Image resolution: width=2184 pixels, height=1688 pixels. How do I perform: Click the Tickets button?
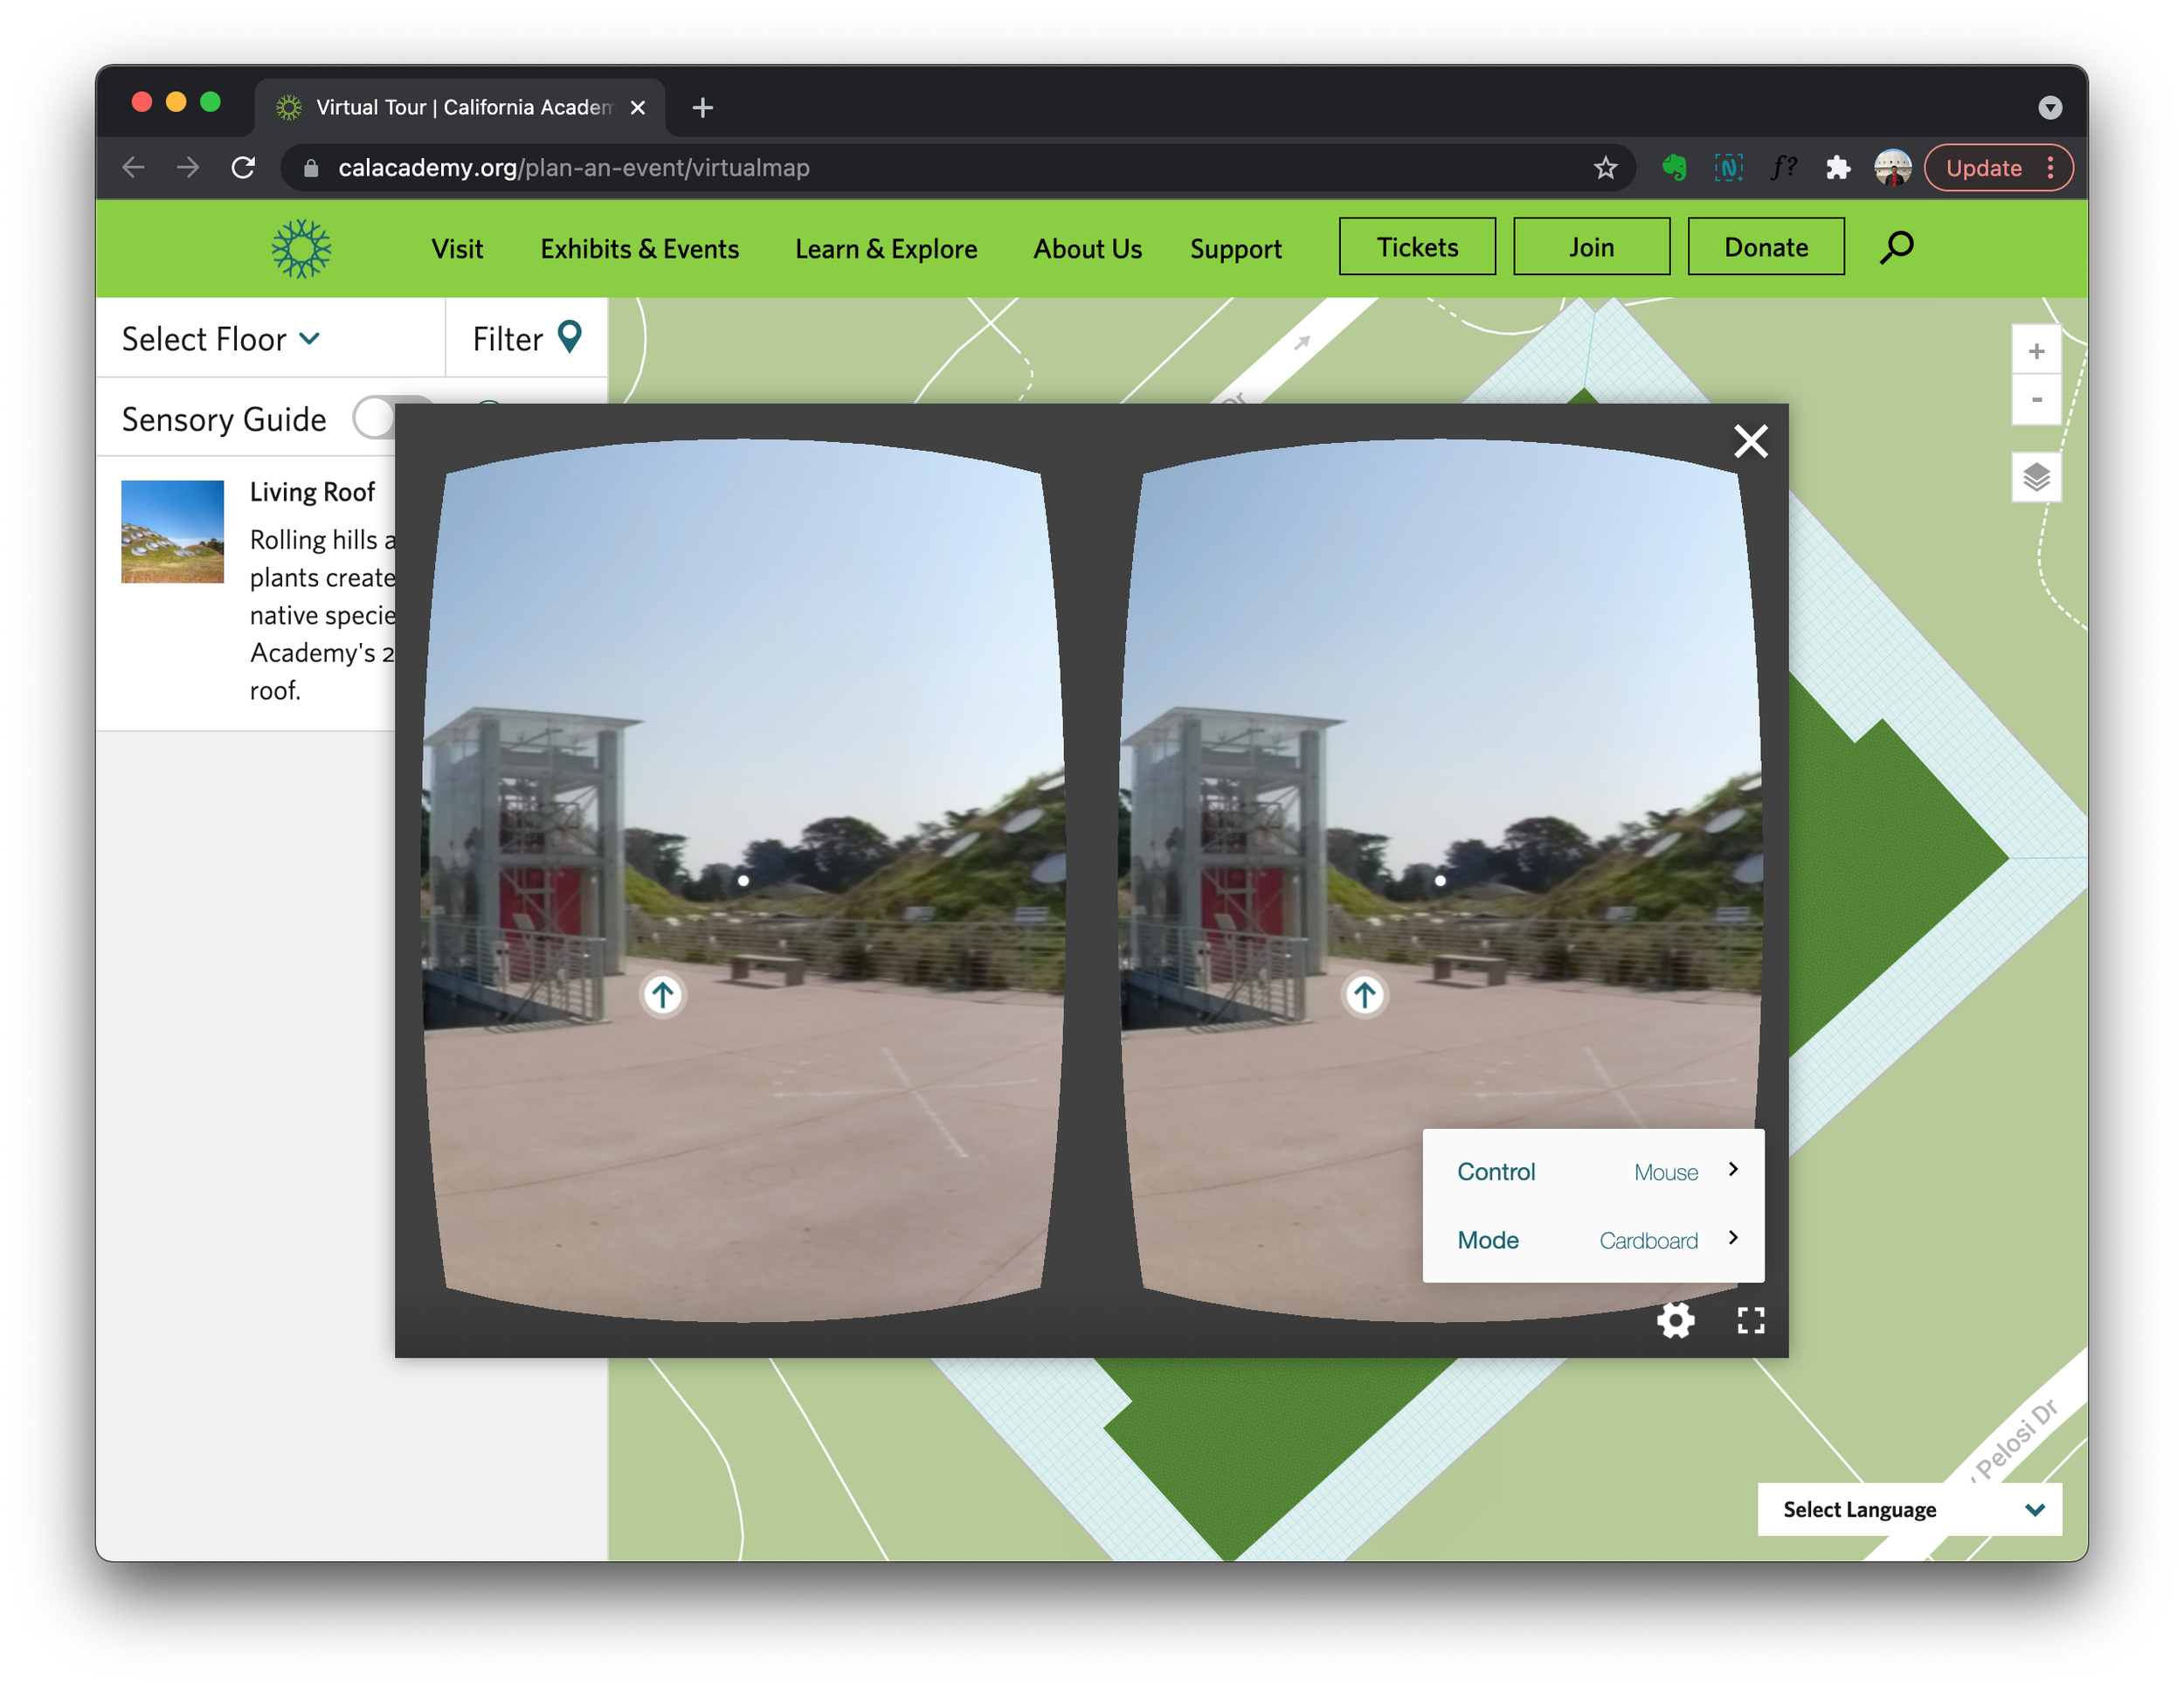[1416, 247]
